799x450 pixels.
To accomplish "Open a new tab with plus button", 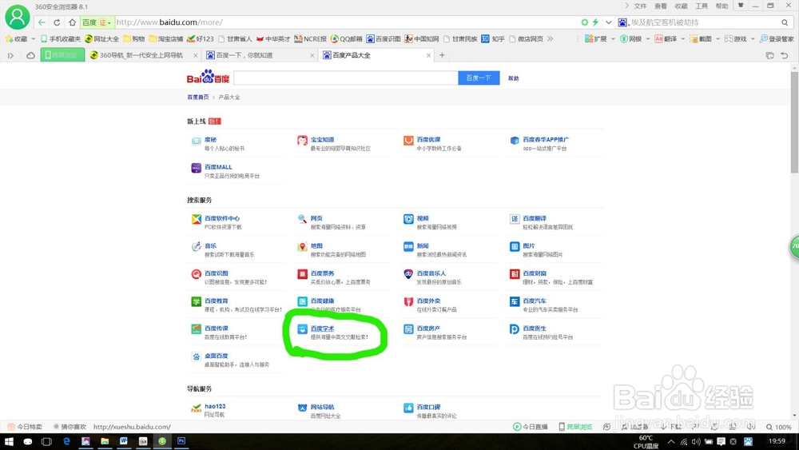I will click(442, 55).
